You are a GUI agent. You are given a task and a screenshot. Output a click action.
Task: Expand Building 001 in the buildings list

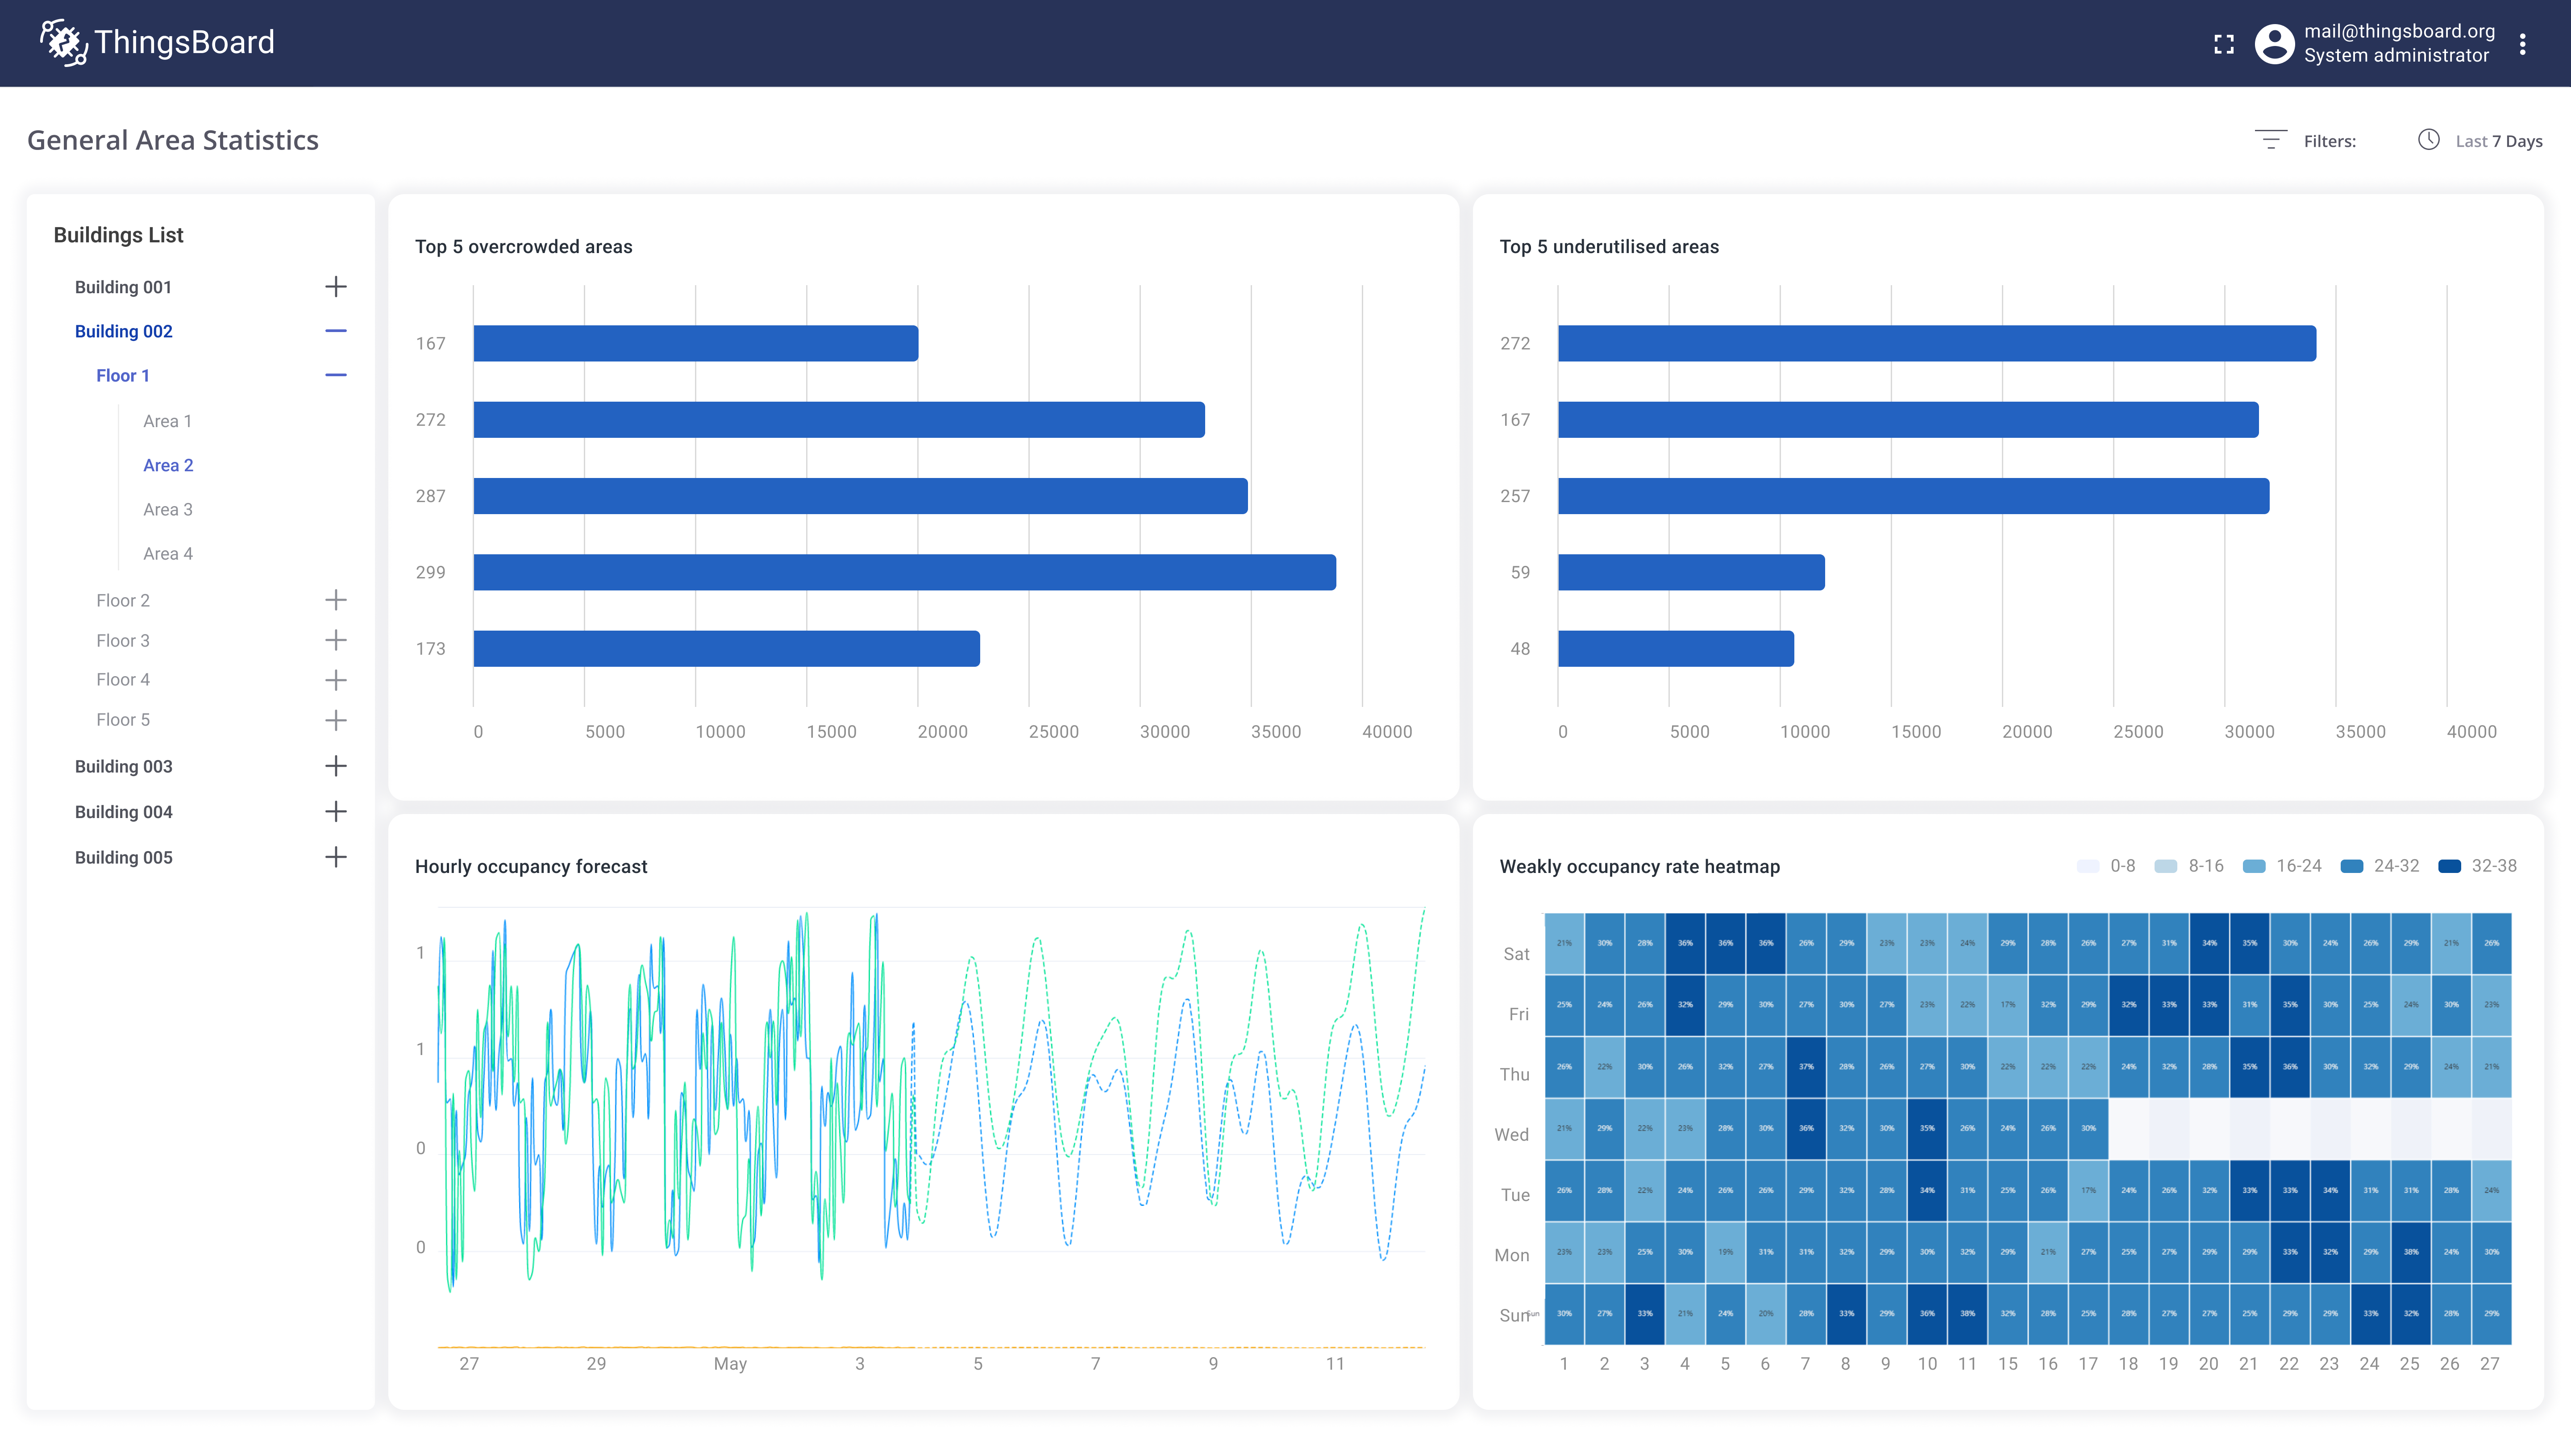(337, 287)
